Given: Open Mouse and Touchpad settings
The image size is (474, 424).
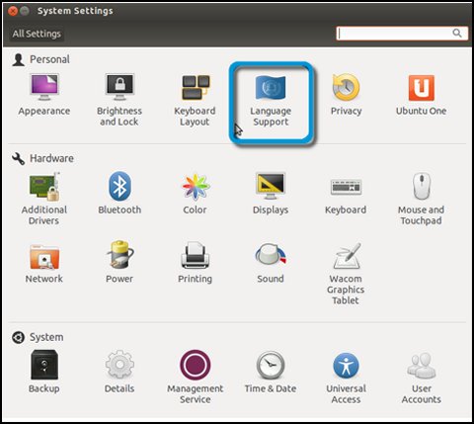Looking at the screenshot, I should tap(421, 199).
